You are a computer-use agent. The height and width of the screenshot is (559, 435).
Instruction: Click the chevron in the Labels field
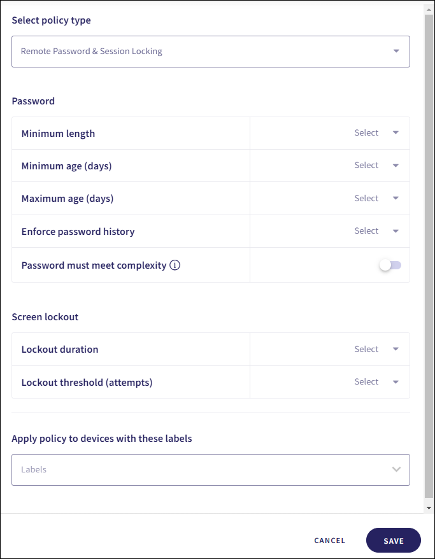[396, 470]
